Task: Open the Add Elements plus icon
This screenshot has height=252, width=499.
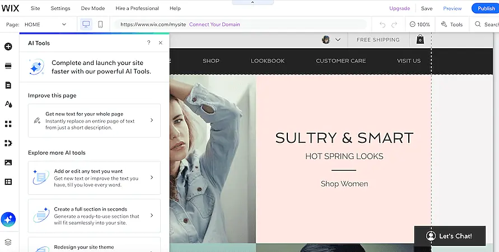Action: click(x=8, y=46)
